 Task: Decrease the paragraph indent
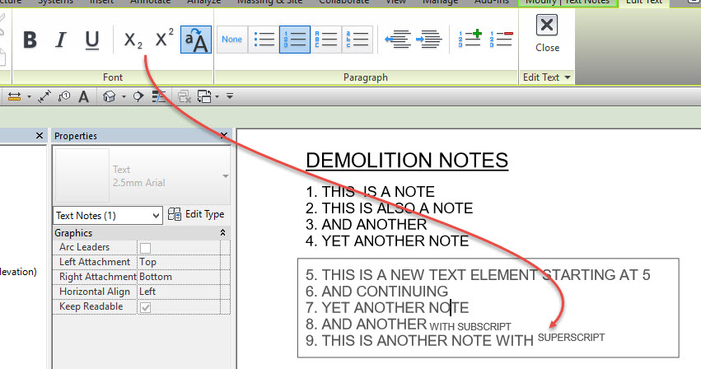click(397, 40)
